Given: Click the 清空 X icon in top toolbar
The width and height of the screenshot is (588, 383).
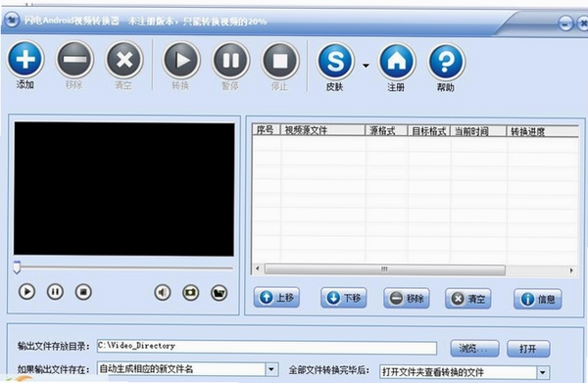Looking at the screenshot, I should pyautogui.click(x=124, y=60).
